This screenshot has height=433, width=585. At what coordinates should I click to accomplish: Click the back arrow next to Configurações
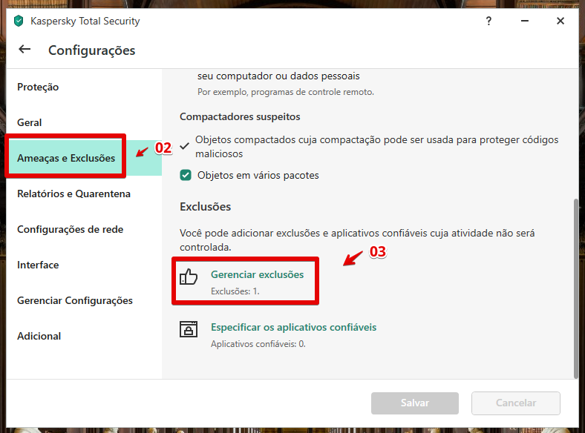coord(24,49)
